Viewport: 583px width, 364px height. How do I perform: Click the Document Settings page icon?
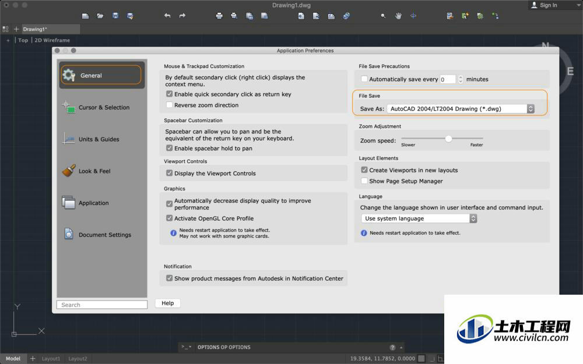pos(69,234)
